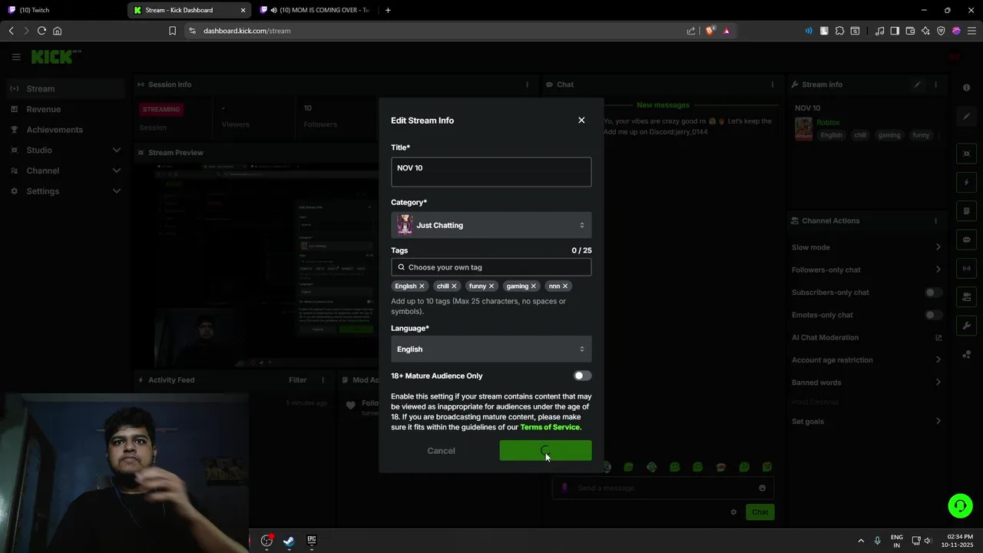This screenshot has height=553, width=983.
Task: Open Channel Actions three-dot menu
Action: click(935, 220)
